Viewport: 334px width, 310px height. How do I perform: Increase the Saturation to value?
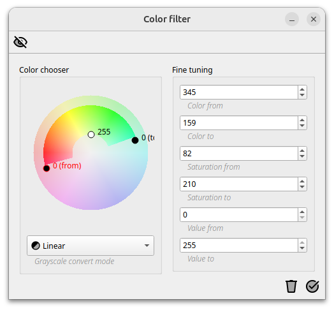click(x=302, y=181)
